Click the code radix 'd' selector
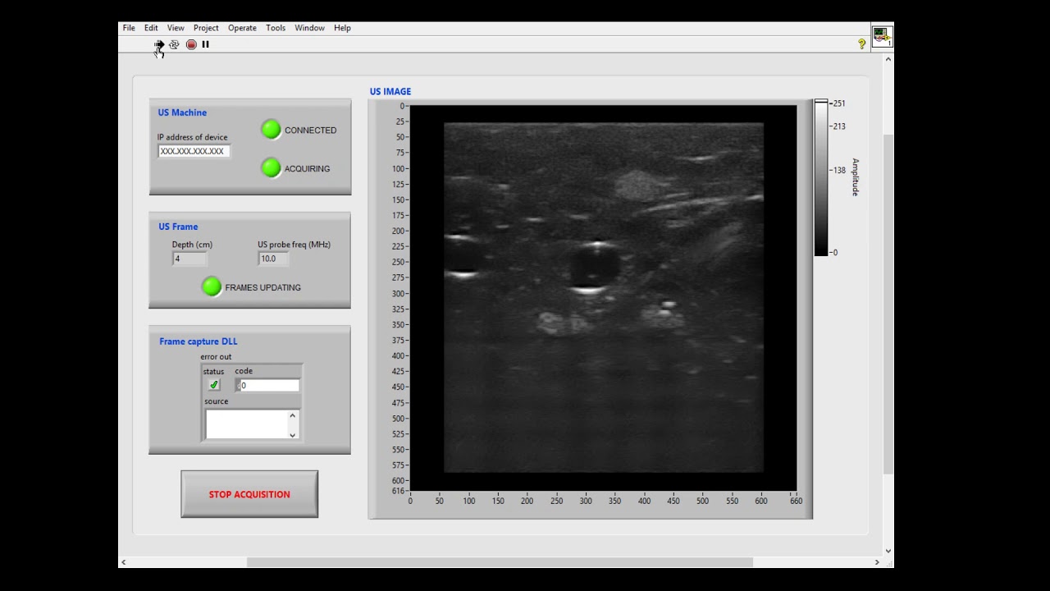This screenshot has width=1050, height=591. pos(238,385)
